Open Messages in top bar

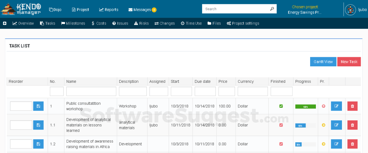tap(140, 10)
